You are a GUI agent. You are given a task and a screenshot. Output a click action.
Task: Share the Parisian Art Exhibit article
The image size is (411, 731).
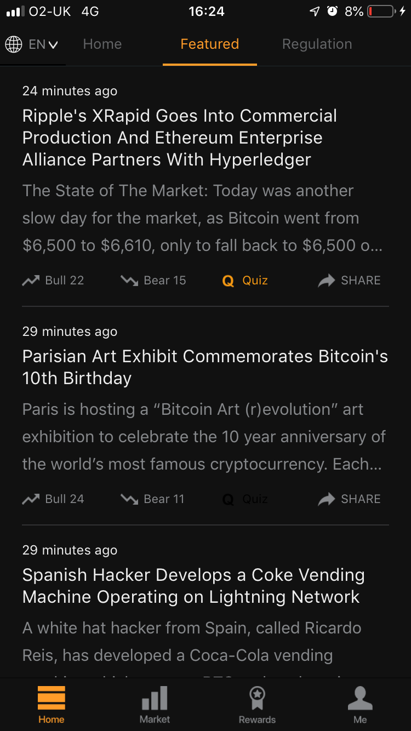pos(349,499)
